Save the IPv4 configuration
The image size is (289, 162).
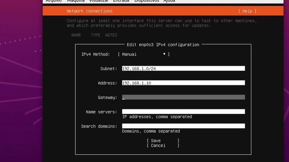point(163,140)
